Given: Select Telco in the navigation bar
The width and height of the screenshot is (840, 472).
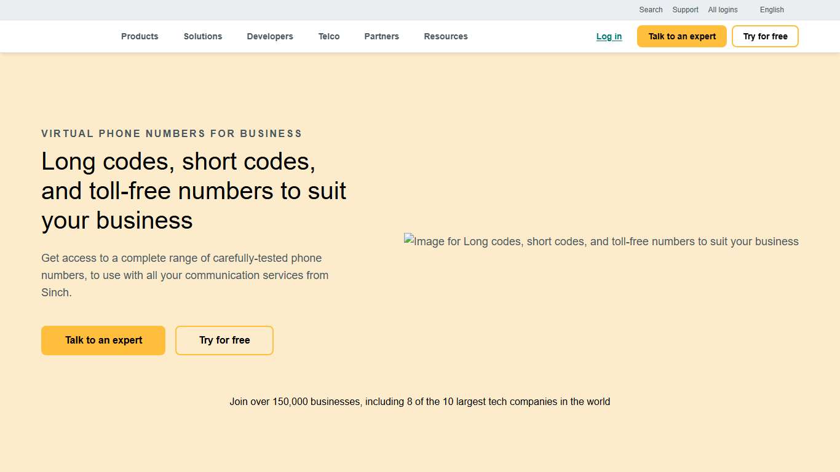Looking at the screenshot, I should point(329,36).
